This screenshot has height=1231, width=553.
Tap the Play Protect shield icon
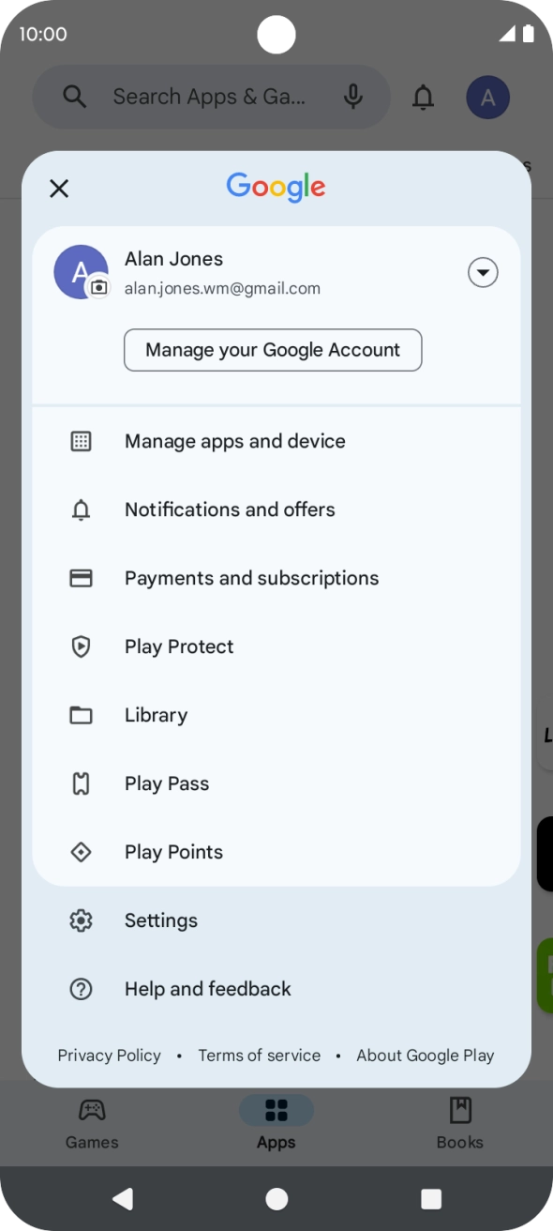tap(82, 646)
